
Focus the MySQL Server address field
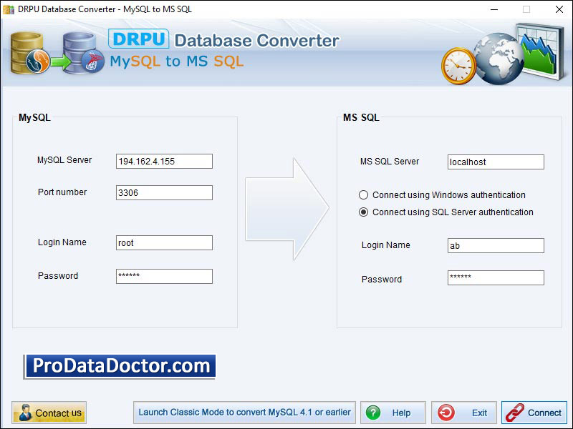(164, 162)
